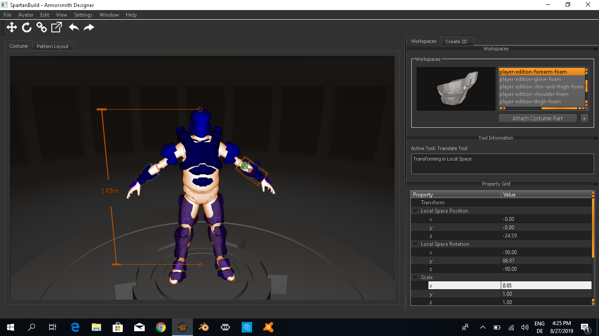Click the Scale z value 1.00
This screenshot has width=599, height=336.
pos(546,302)
